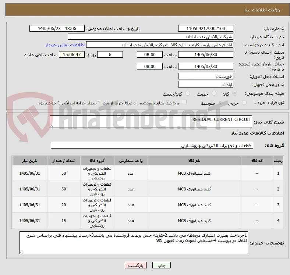Click the remaining time field 15:06:47
The width and height of the screenshot is (290, 275).
[72, 54]
